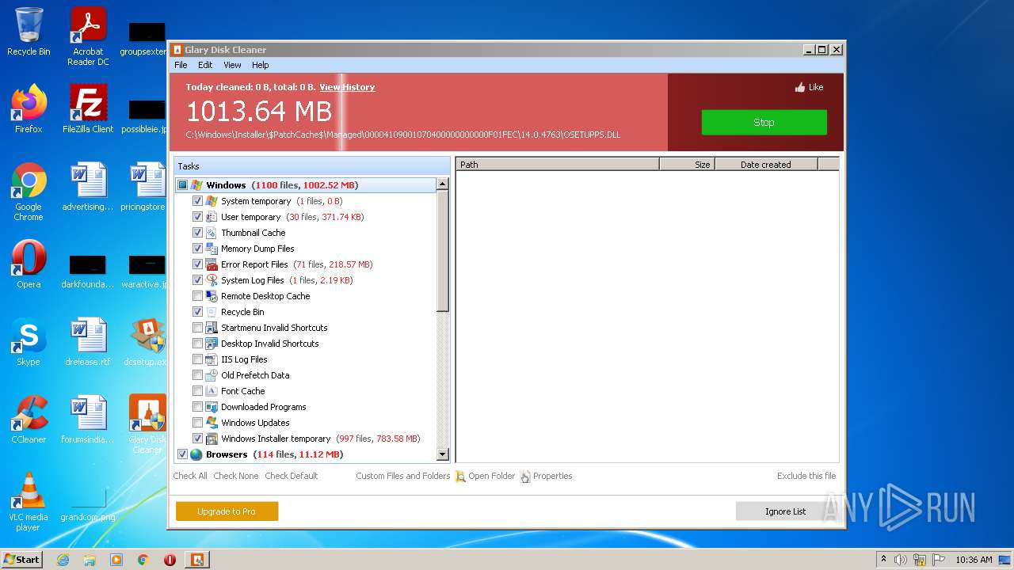This screenshot has height=570, width=1014.
Task: Open the View menu
Action: click(x=232, y=65)
